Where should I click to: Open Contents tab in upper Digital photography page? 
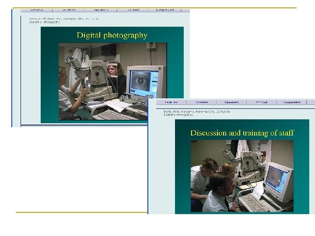(x=69, y=9)
